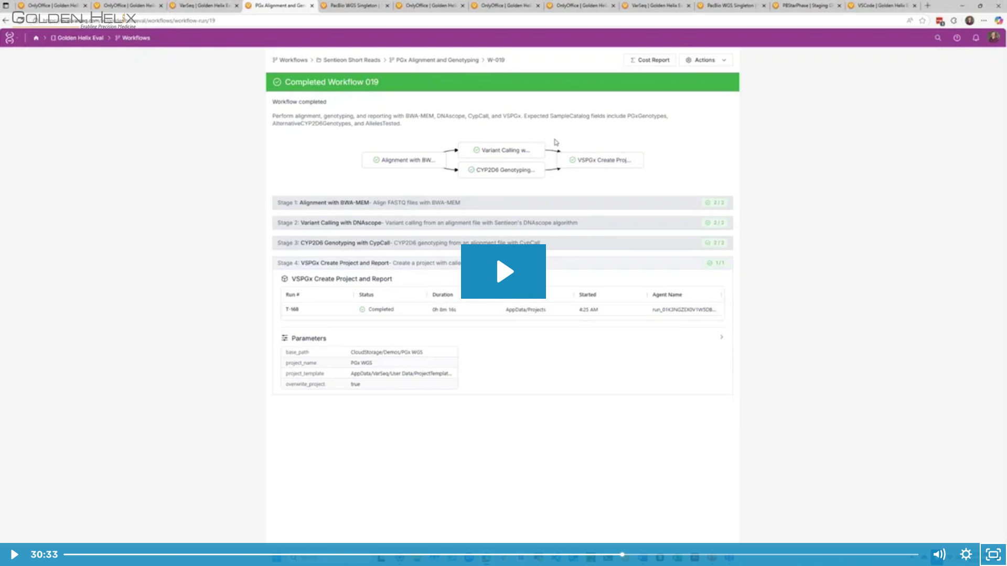Click the Duration column header
Screen dimensions: 1007x566
coord(443,295)
